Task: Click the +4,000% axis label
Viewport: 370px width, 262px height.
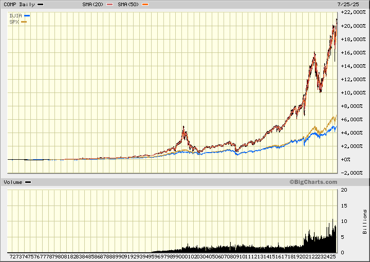Action: click(x=352, y=133)
